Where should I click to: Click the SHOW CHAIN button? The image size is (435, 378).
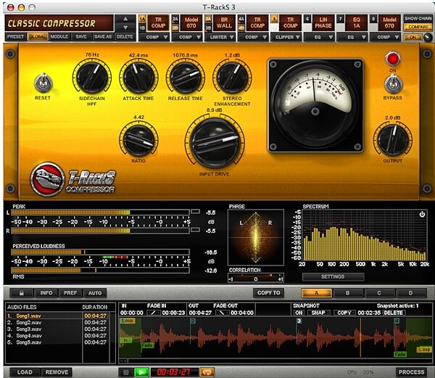click(418, 19)
